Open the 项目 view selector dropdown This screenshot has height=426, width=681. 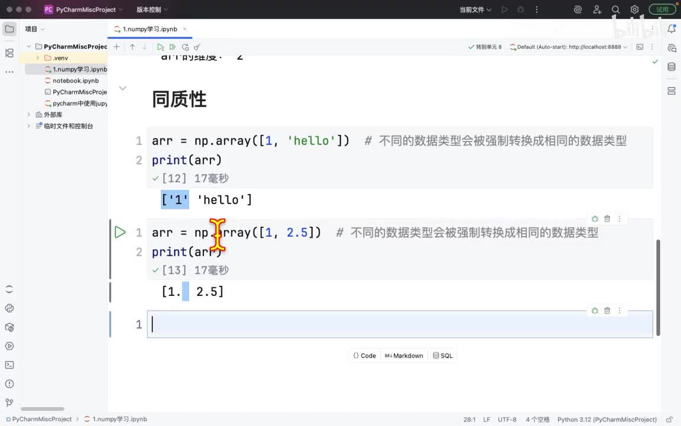pos(35,29)
